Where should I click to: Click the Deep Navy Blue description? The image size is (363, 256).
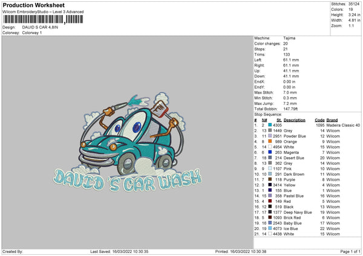tap(298, 213)
